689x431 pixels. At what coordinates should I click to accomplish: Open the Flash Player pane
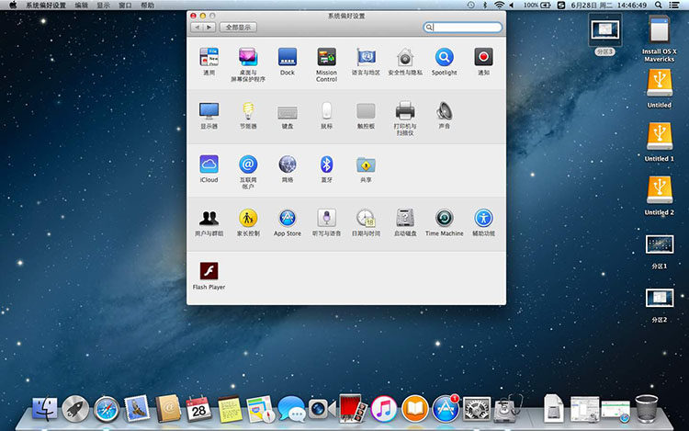(x=209, y=276)
